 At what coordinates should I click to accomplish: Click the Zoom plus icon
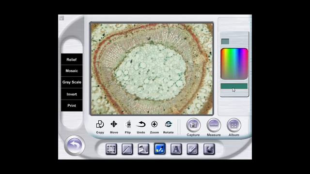pos(154,124)
